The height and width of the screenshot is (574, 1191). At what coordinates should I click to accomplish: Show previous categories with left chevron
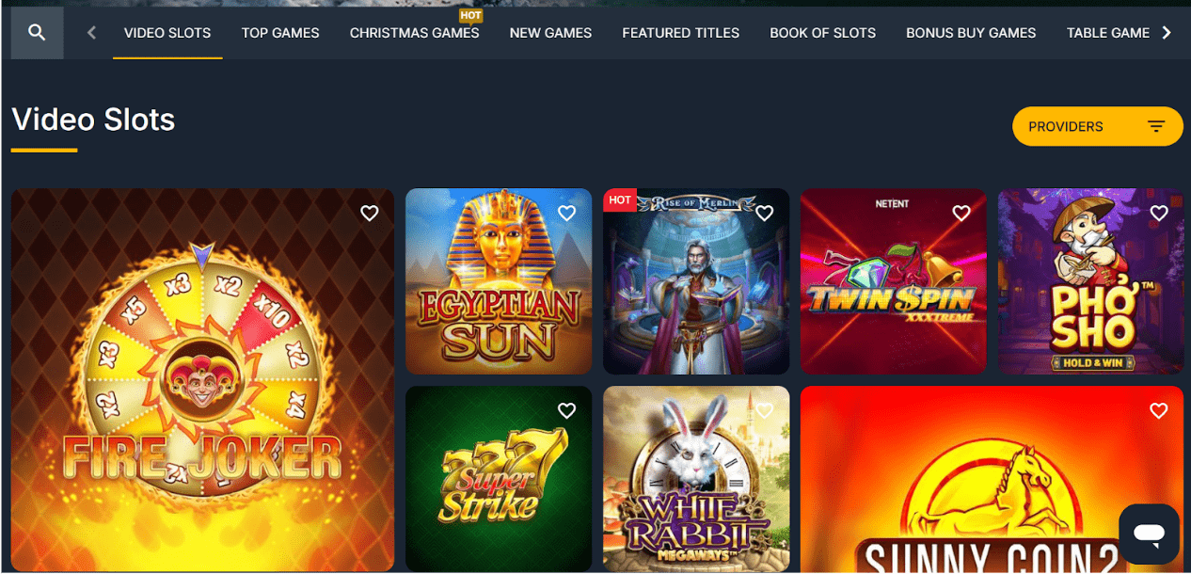coord(91,33)
